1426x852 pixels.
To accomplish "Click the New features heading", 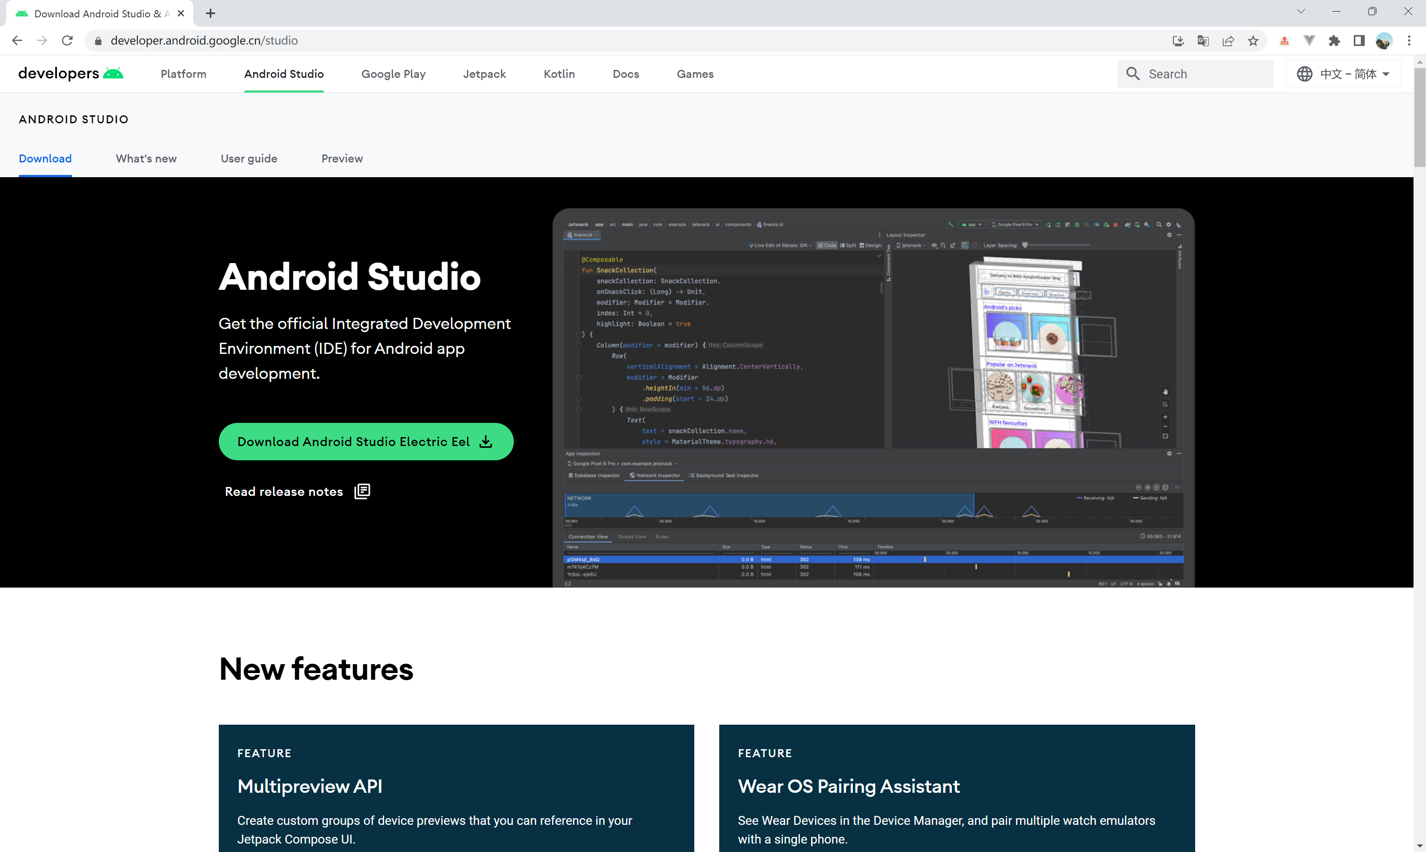I will click(x=316, y=669).
